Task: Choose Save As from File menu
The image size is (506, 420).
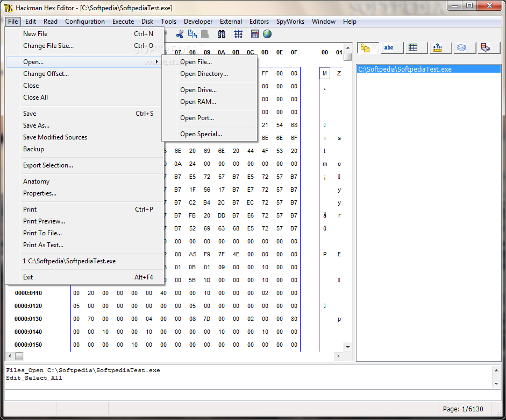Action: [x=84, y=125]
